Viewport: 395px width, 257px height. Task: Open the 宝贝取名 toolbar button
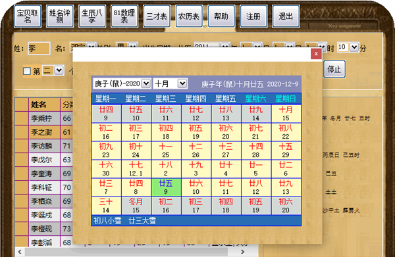point(28,16)
